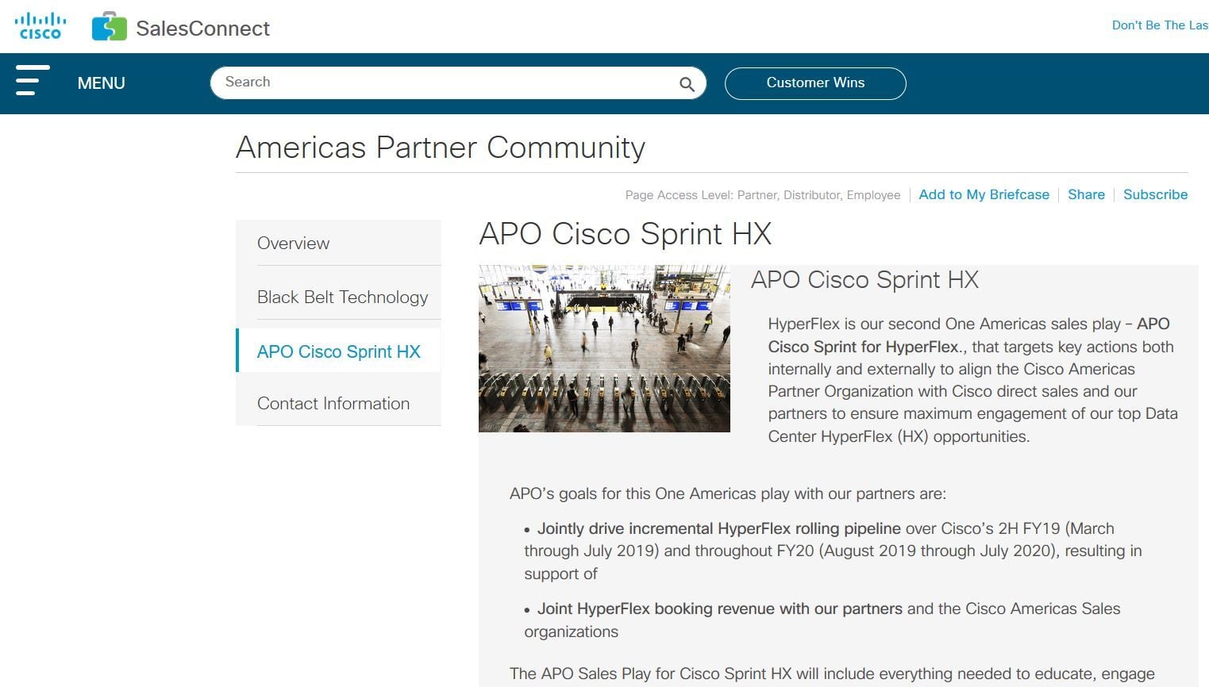This screenshot has height=687, width=1209.
Task: Click the SalesConnect title text
Action: tap(202, 29)
